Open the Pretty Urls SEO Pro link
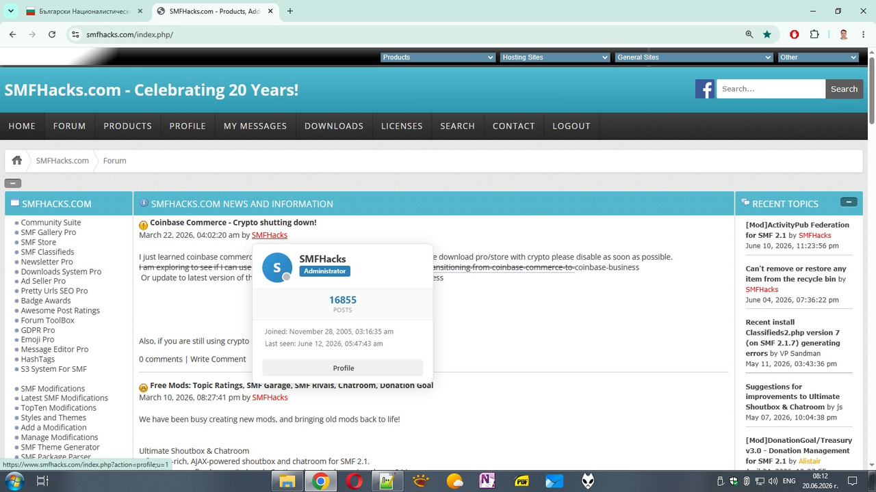This screenshot has width=876, height=492. 54,290
